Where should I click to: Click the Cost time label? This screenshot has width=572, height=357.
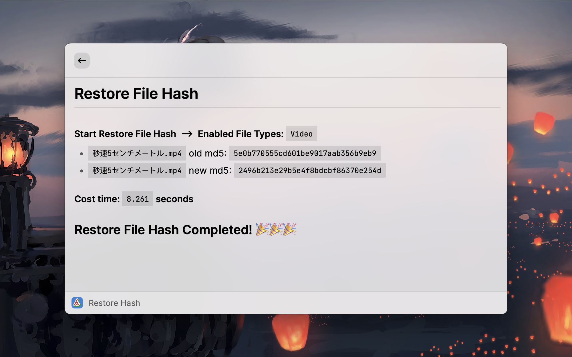[97, 199]
